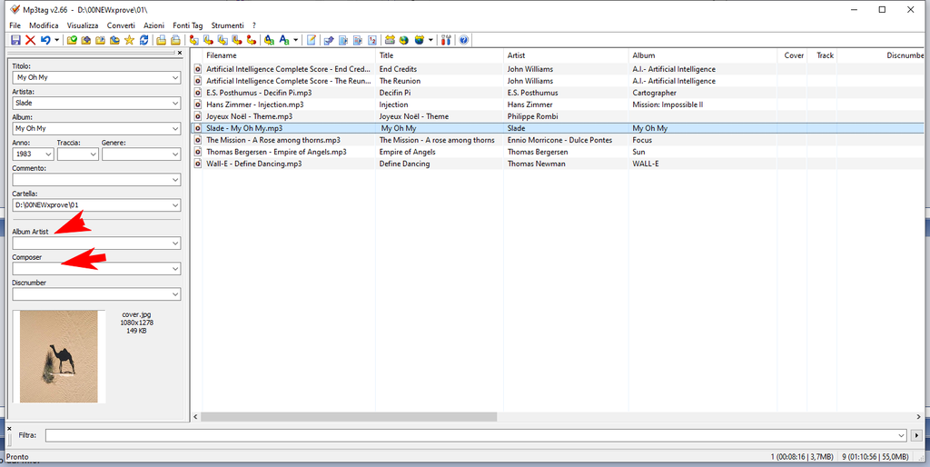Image resolution: width=930 pixels, height=467 pixels.
Task: Click the file list horizontal scrollbar thumb
Action: [349, 417]
